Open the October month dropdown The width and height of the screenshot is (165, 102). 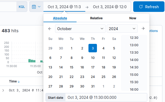(x=80, y=29)
